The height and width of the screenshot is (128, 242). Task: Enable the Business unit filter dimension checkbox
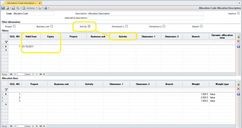[x=51, y=26]
